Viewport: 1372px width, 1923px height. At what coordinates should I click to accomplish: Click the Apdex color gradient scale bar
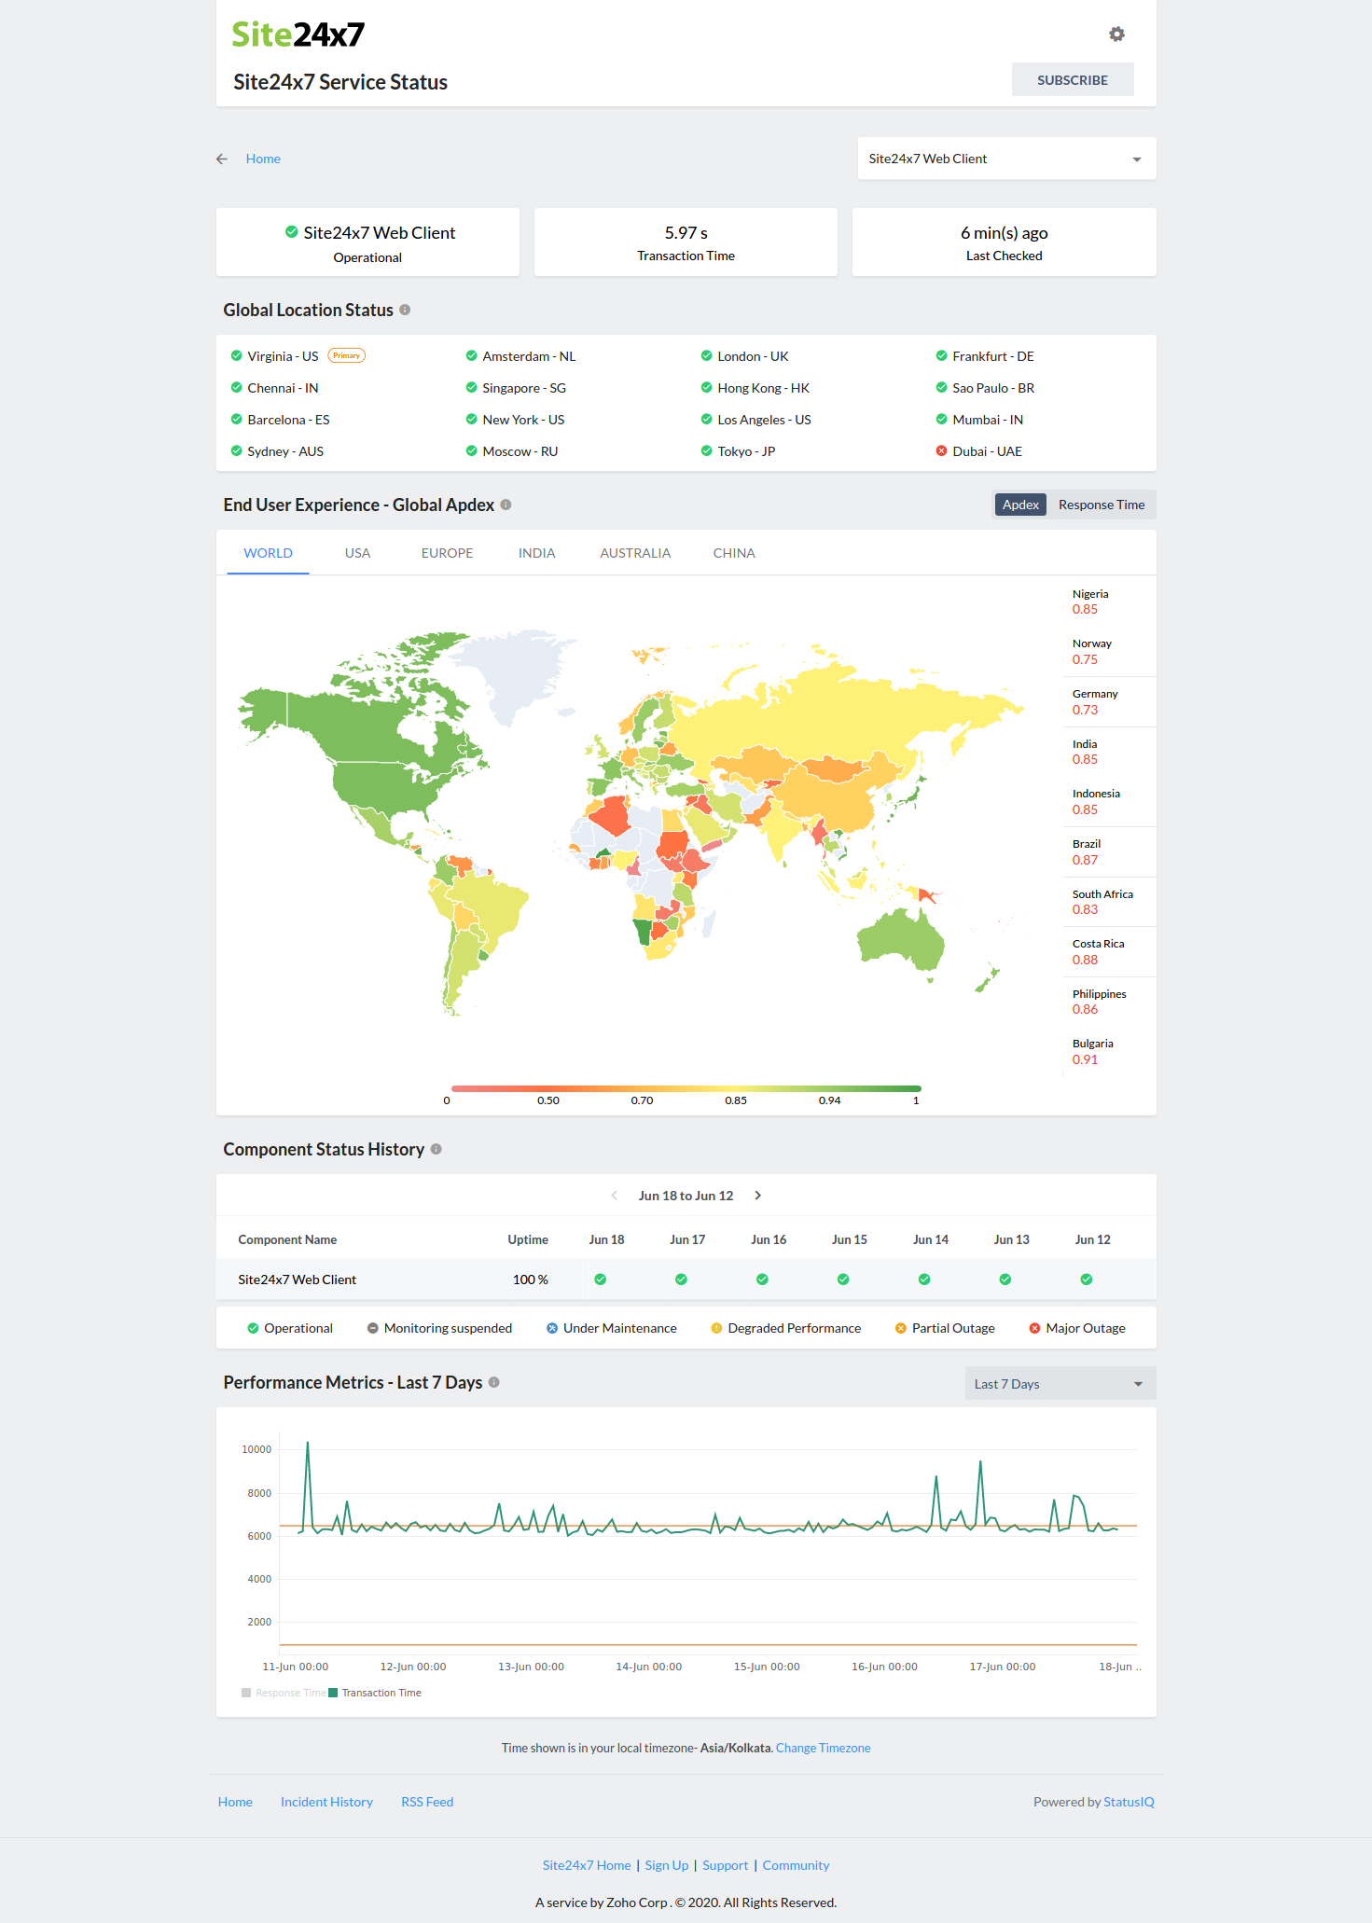click(686, 1088)
